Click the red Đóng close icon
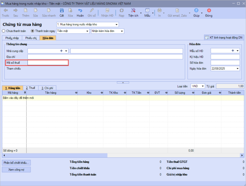The image size is (246, 186). point(209,11)
